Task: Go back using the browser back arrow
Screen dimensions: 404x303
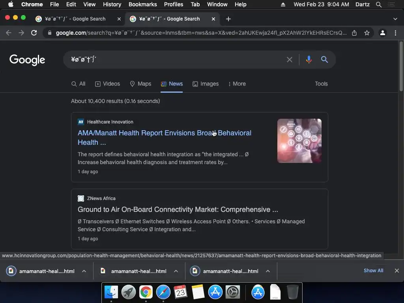Action: pos(9,33)
